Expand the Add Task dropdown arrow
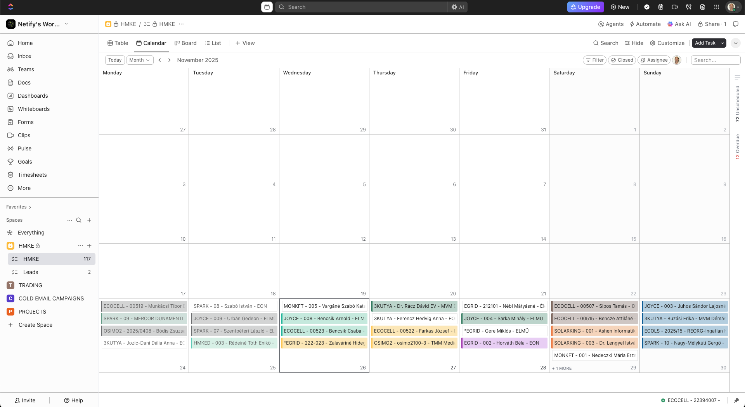 coord(722,43)
